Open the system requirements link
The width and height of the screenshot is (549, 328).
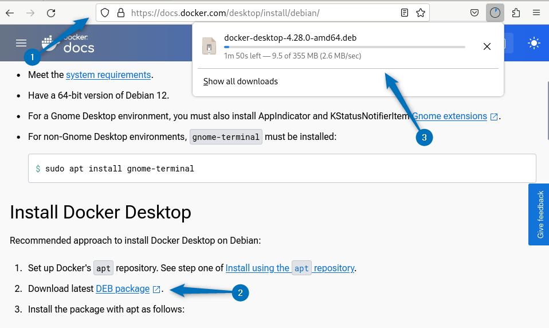click(108, 75)
